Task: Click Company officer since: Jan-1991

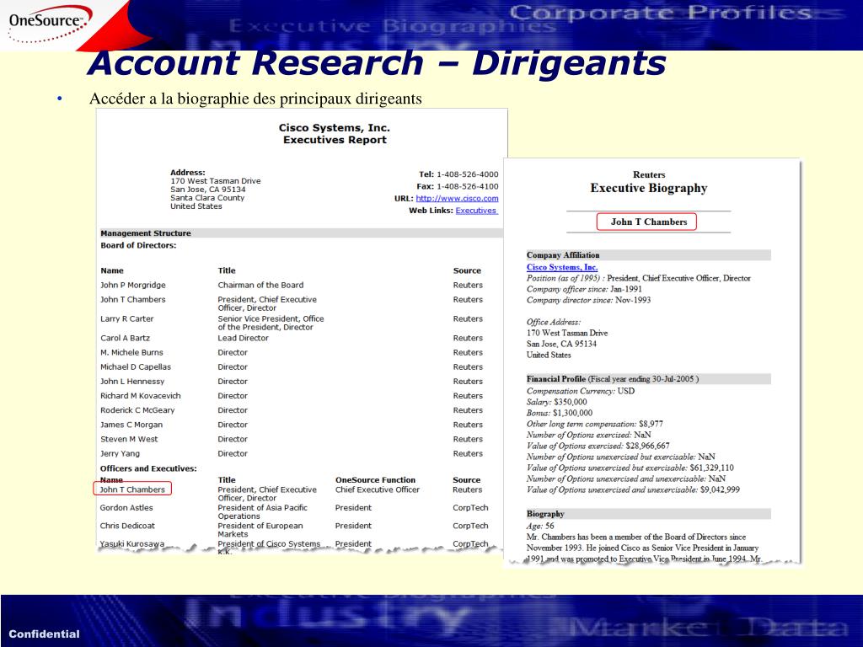Action: (x=584, y=290)
